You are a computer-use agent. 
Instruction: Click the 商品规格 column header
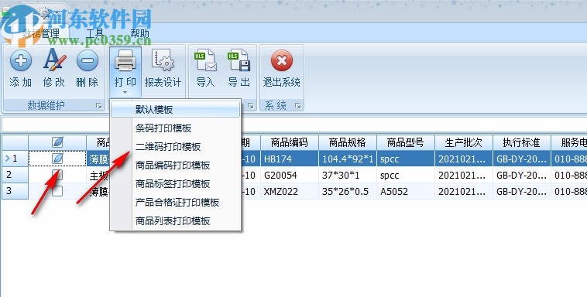pyautogui.click(x=348, y=142)
